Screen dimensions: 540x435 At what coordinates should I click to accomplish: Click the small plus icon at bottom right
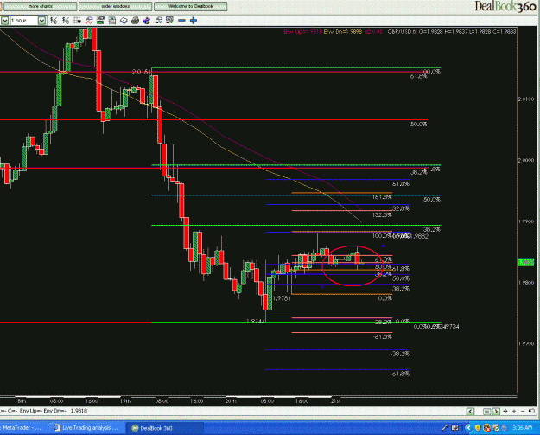click(514, 411)
